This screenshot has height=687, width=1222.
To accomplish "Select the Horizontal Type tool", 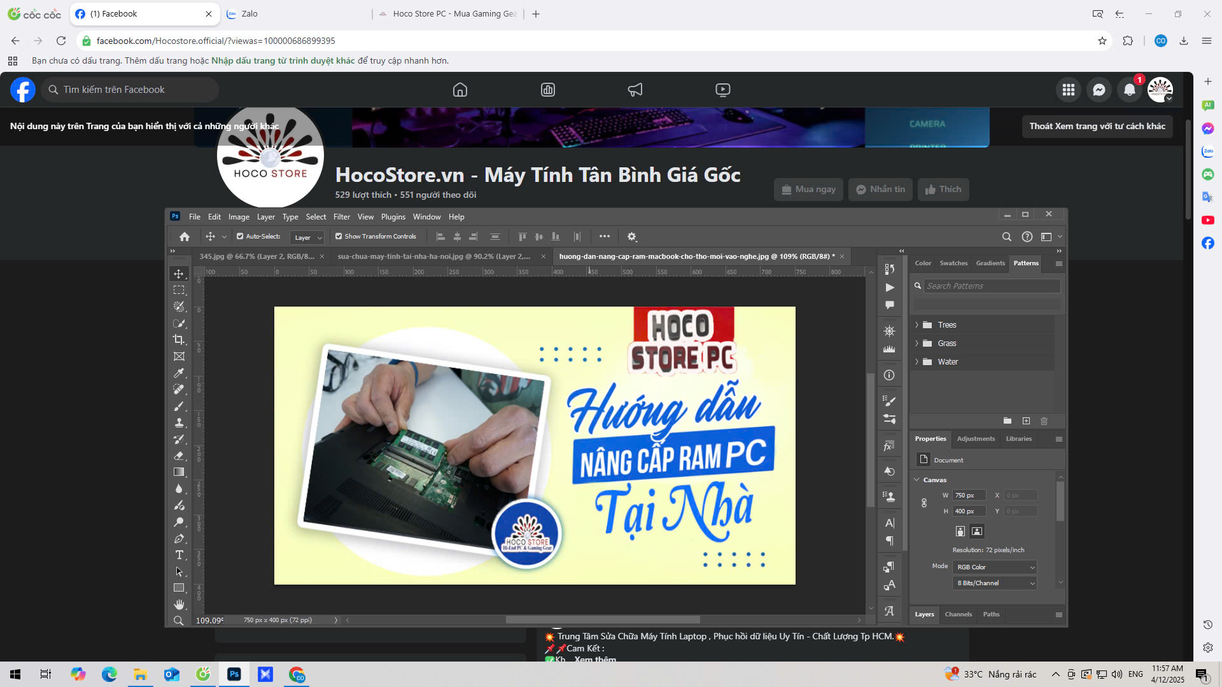I will point(179,555).
